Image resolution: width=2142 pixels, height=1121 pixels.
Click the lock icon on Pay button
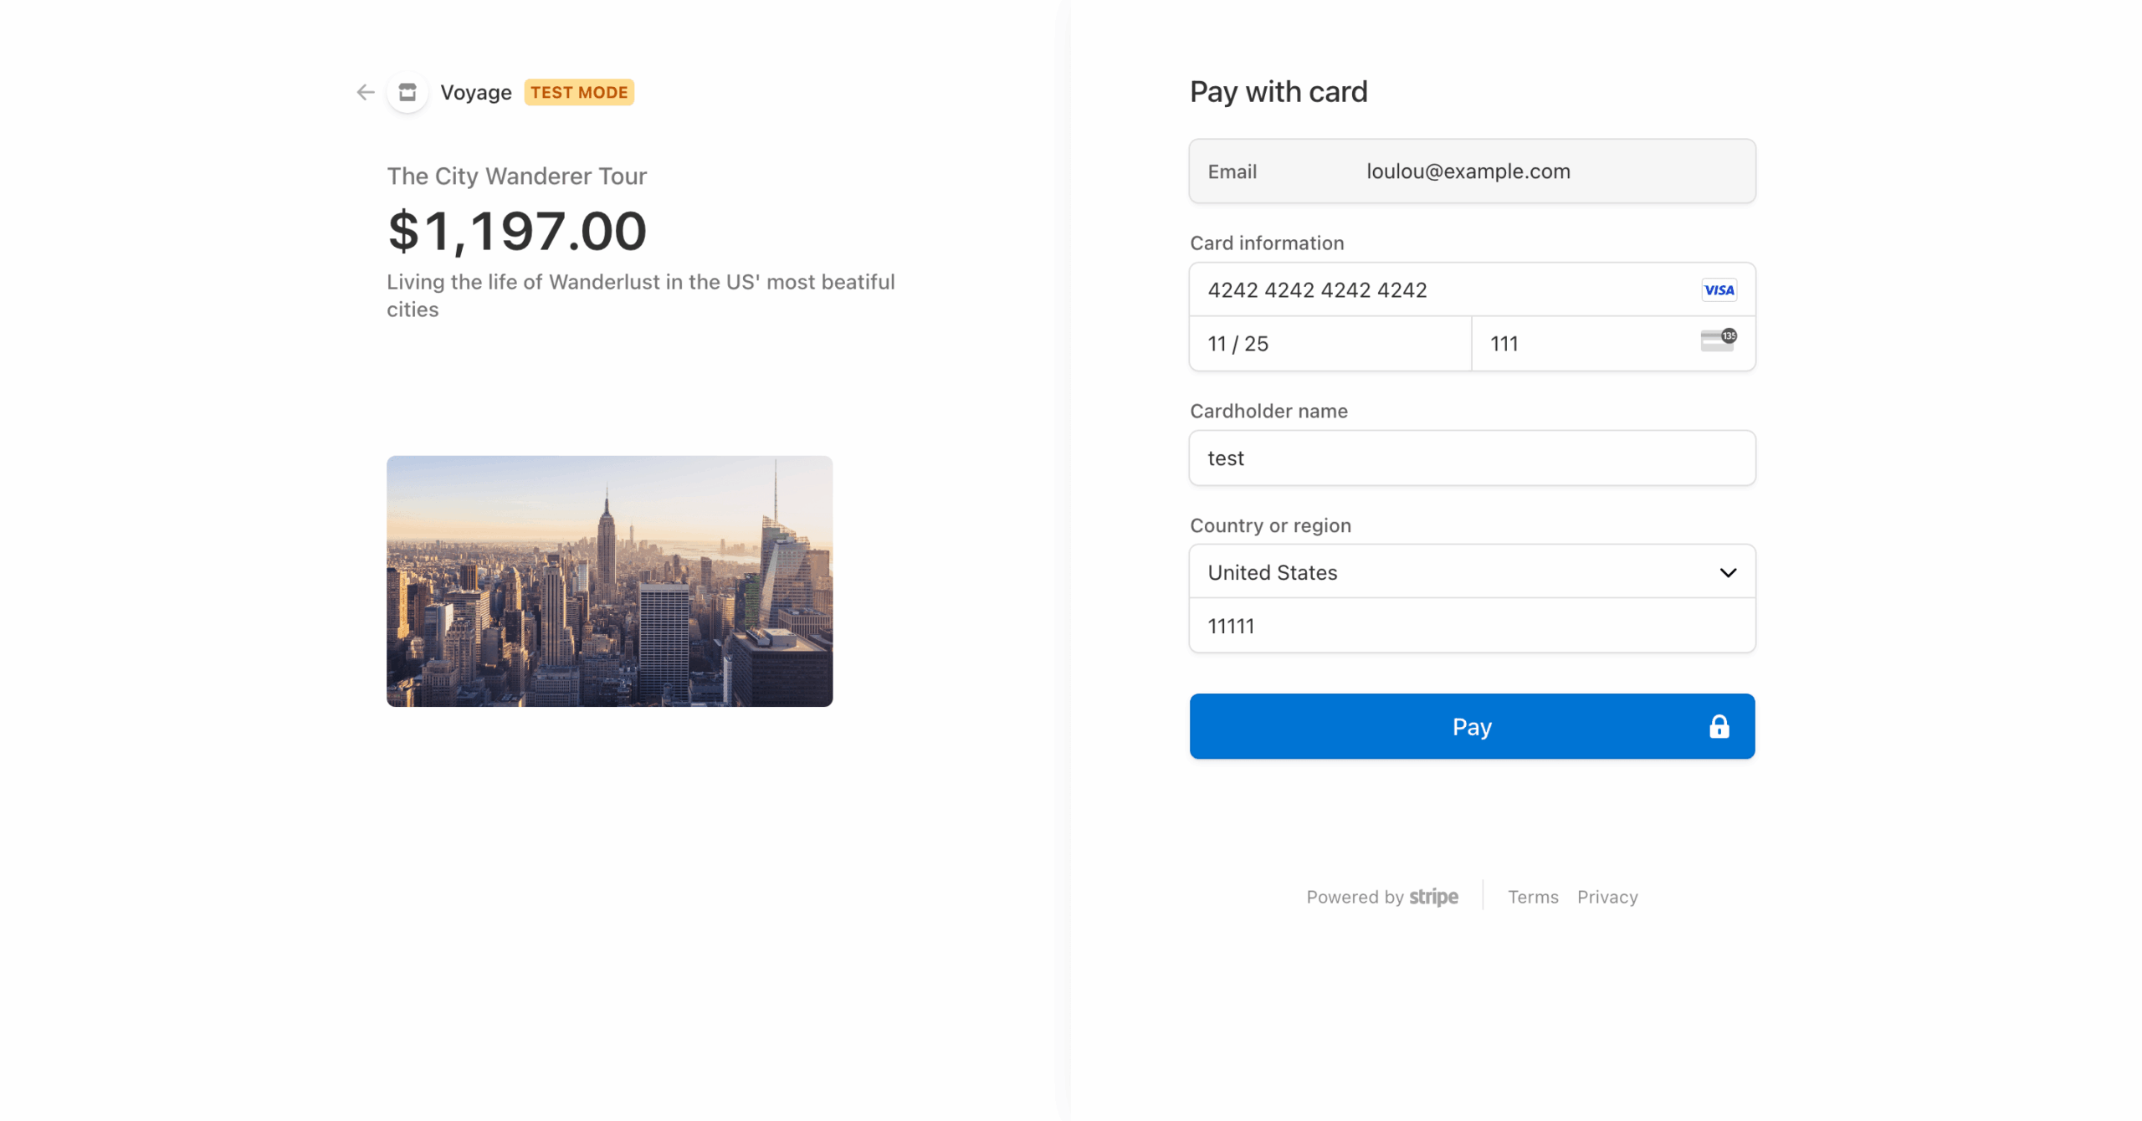pyautogui.click(x=1719, y=726)
